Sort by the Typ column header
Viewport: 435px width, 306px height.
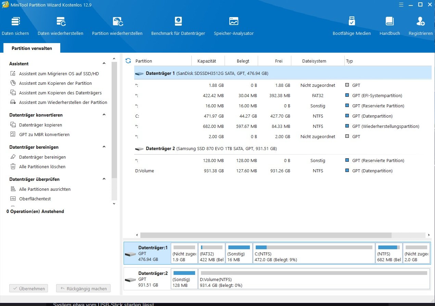(x=388, y=61)
